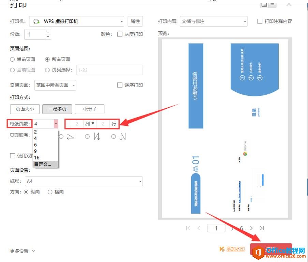Click the red 打印 print button

[x=271, y=249]
